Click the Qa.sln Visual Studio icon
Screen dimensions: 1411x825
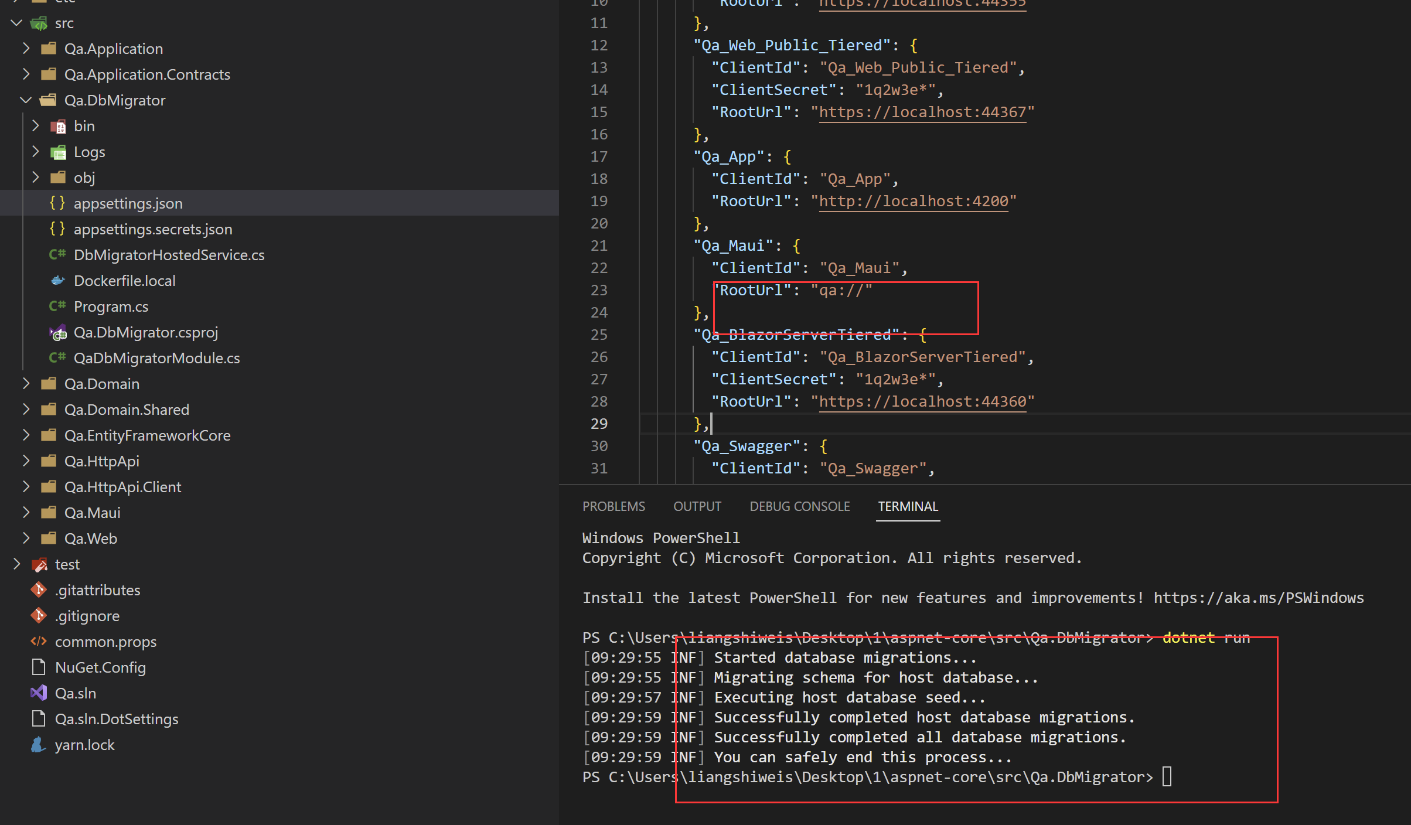coord(39,693)
